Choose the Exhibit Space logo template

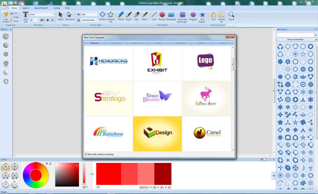pos(157,63)
